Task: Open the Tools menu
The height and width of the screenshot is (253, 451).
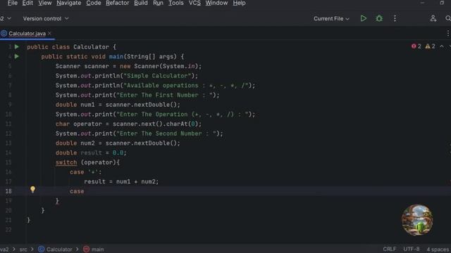Action: (x=175, y=3)
